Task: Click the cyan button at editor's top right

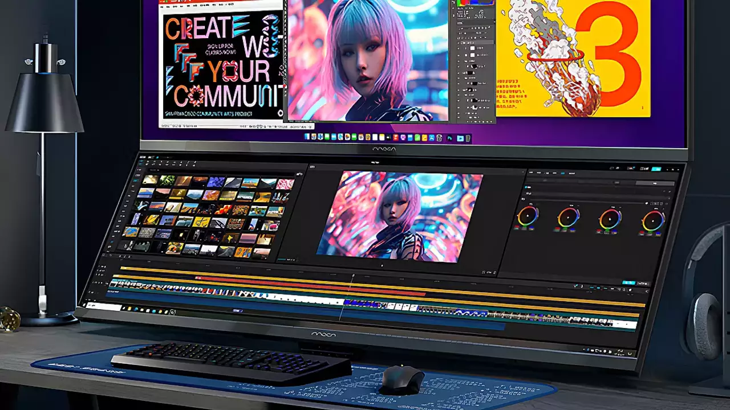Action: (x=656, y=169)
